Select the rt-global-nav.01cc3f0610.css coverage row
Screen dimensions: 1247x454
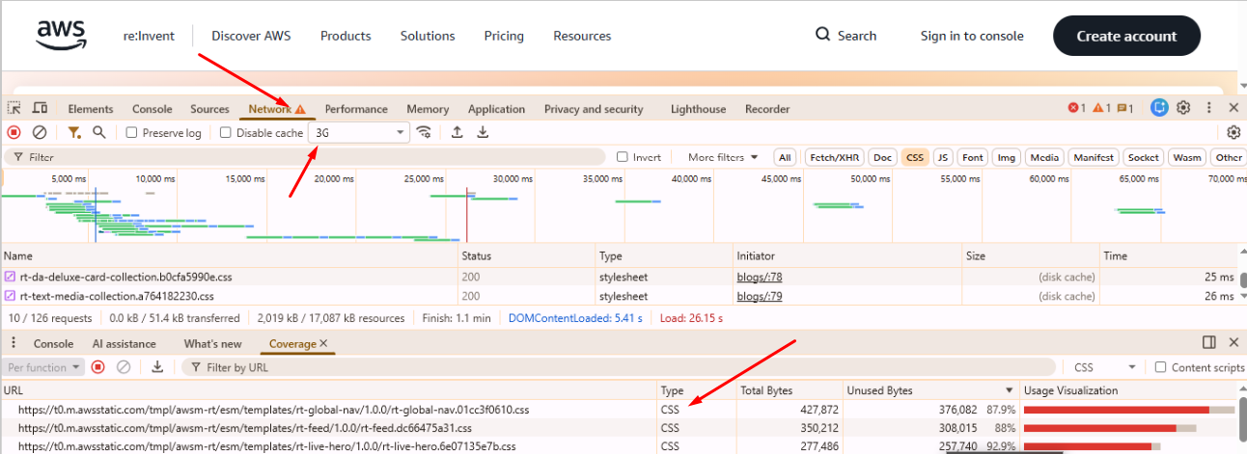[x=618, y=410]
